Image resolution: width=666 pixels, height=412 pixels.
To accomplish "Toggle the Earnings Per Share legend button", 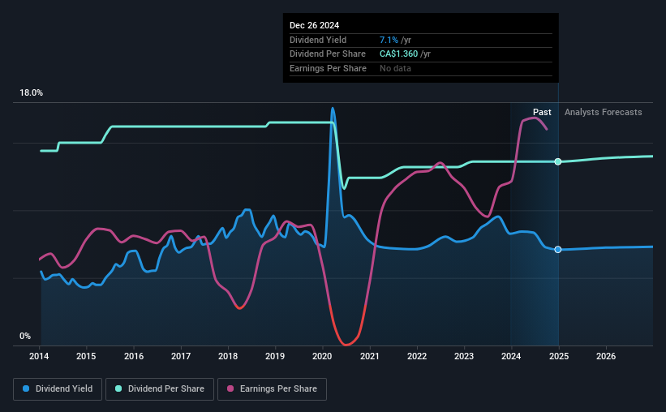I will (272, 389).
